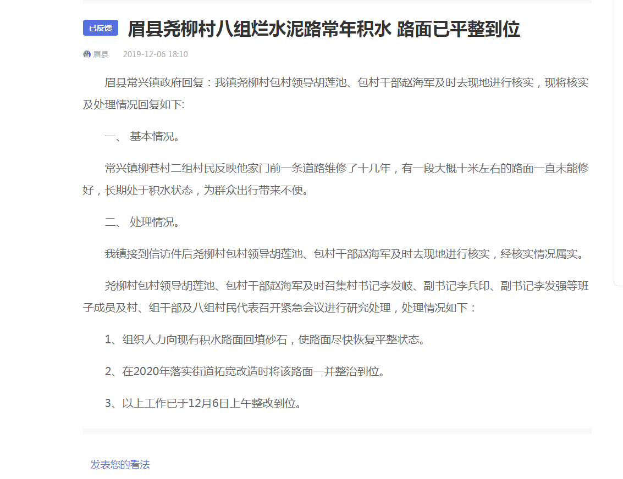623x479 pixels.
Task: Click list item 1 about 回填砂石
Action: pyautogui.click(x=266, y=340)
